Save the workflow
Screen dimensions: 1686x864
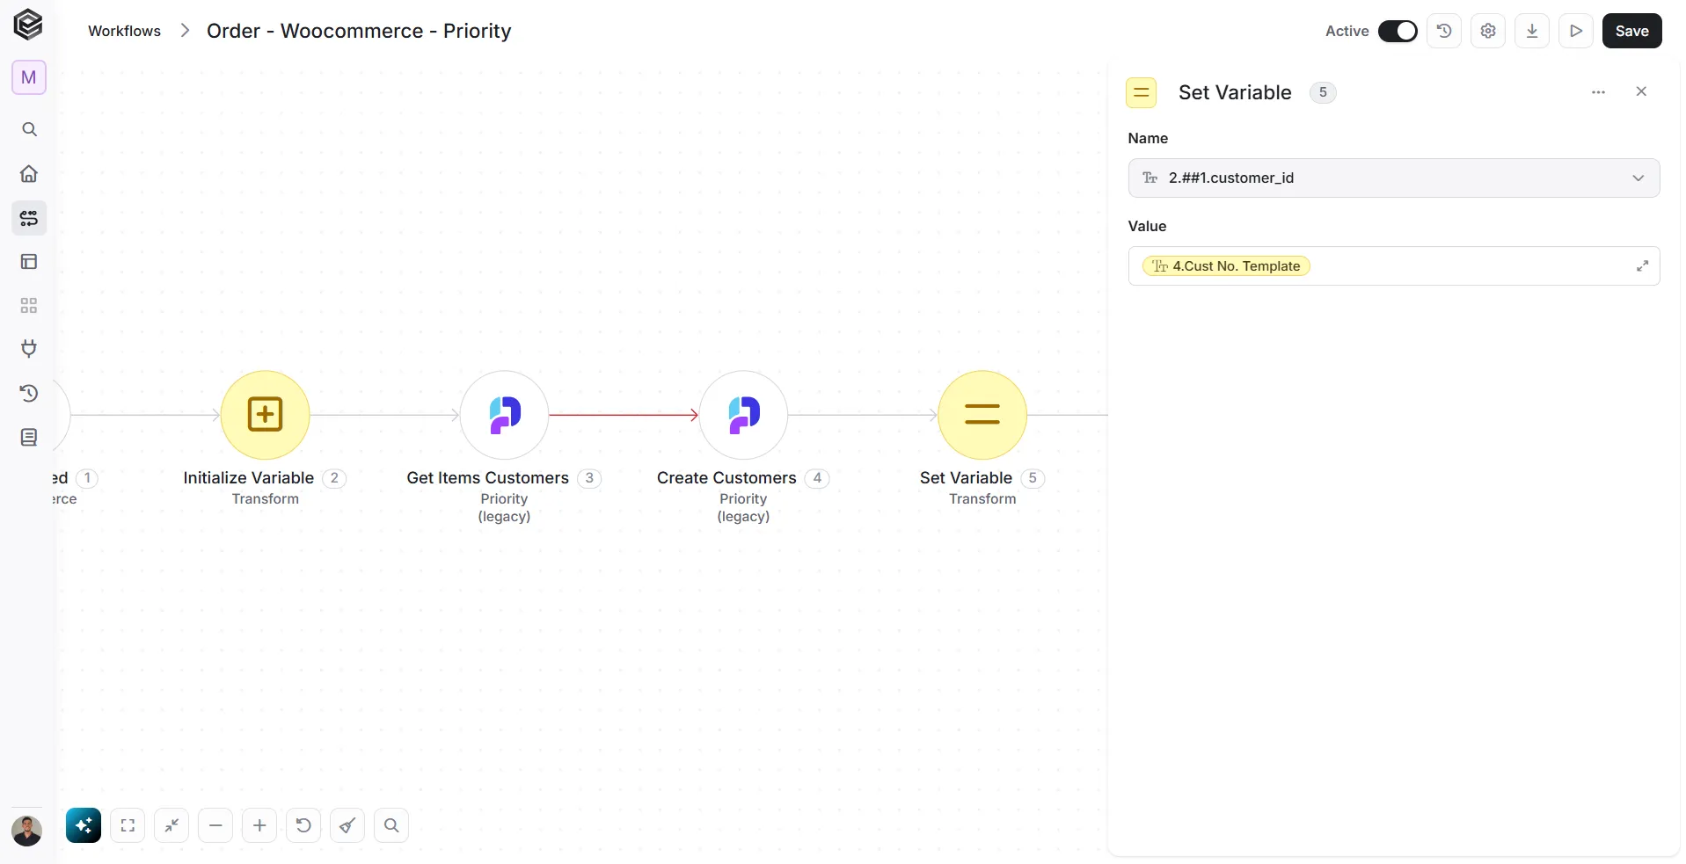(1632, 31)
